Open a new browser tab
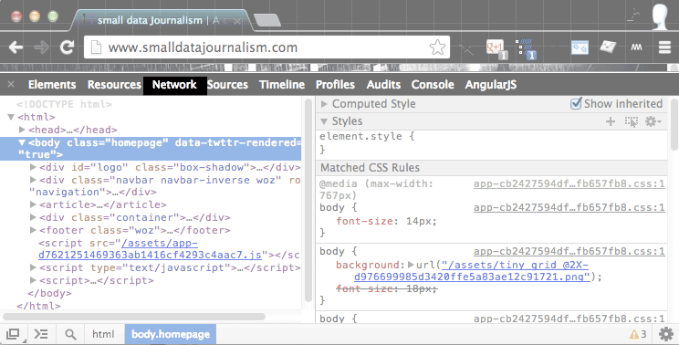This screenshot has width=679, height=345. pos(266,20)
